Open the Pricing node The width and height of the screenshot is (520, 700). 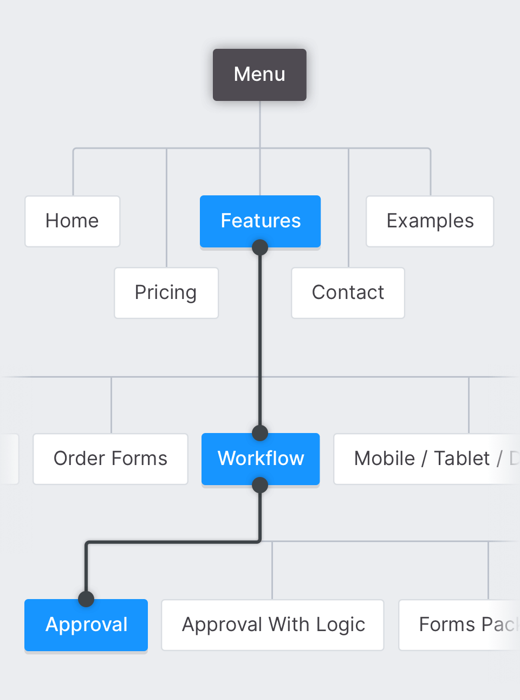pos(166,293)
